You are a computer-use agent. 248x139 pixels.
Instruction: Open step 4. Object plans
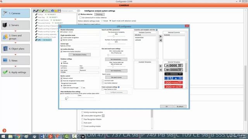point(15,49)
